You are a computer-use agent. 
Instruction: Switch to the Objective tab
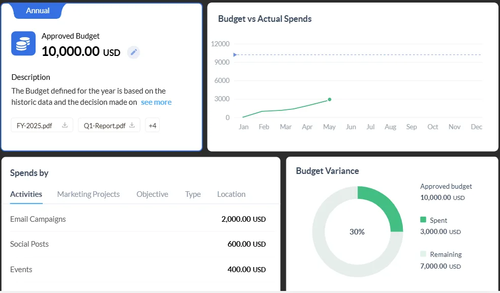coord(152,194)
